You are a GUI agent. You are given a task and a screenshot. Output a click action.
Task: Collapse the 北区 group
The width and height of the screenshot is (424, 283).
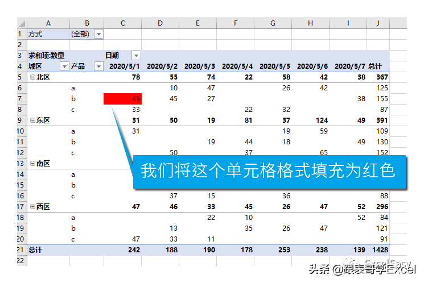pyautogui.click(x=32, y=77)
